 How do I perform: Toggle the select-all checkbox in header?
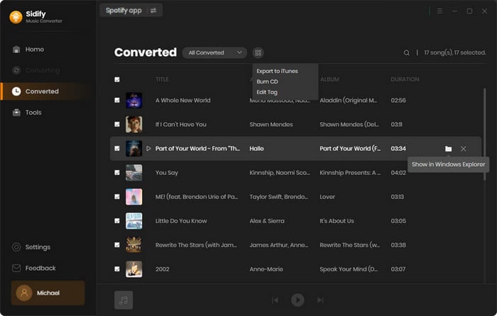point(117,79)
